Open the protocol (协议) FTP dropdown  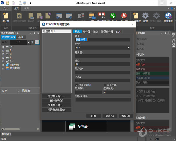pyautogui.click(x=128, y=48)
